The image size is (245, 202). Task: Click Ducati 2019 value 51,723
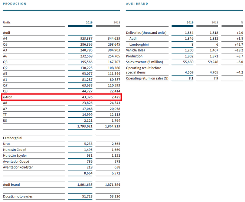point(87,196)
